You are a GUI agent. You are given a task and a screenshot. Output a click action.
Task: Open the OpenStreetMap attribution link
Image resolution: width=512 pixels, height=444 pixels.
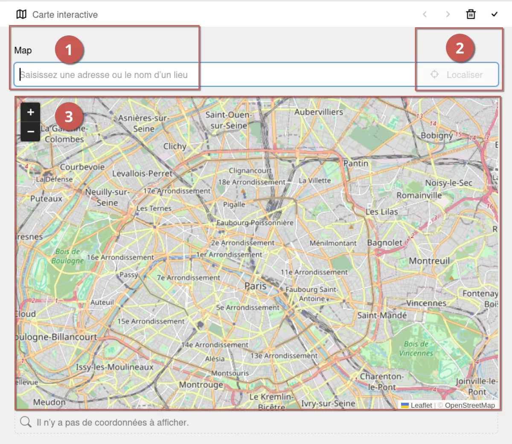coord(470,405)
